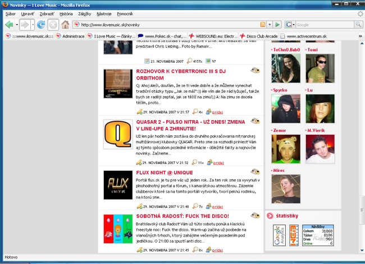The image size is (365, 264).
Task: Click the edit icon beside Sobotná Radosť title
Action: pos(255,215)
